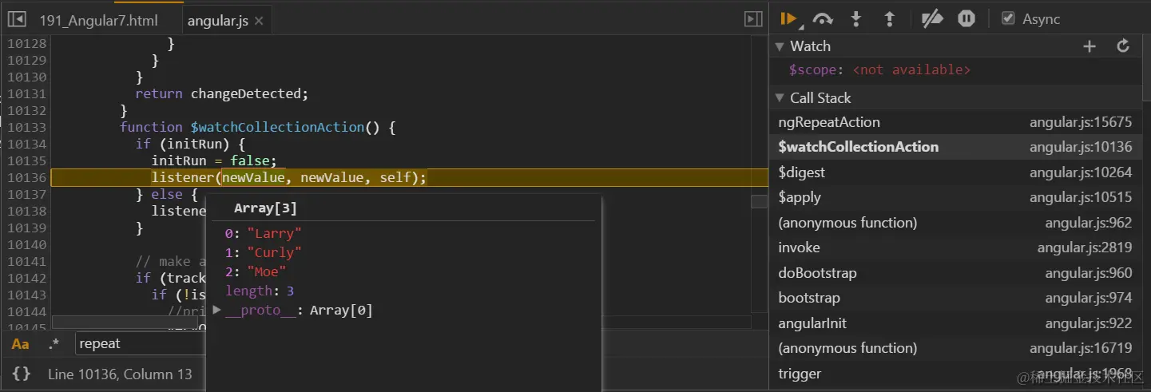Select the $digest stack frame

(x=955, y=172)
